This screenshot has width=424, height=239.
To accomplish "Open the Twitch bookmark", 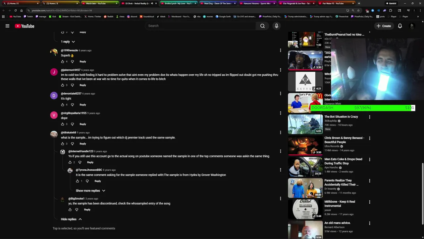I will [28, 16].
